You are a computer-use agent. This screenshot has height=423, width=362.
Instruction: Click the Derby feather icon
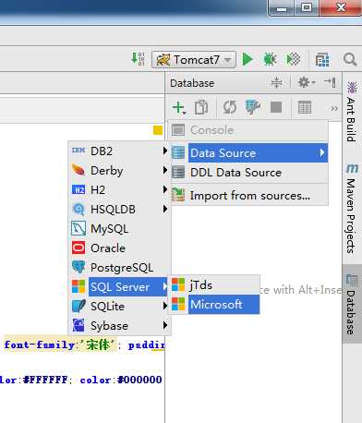point(78,170)
